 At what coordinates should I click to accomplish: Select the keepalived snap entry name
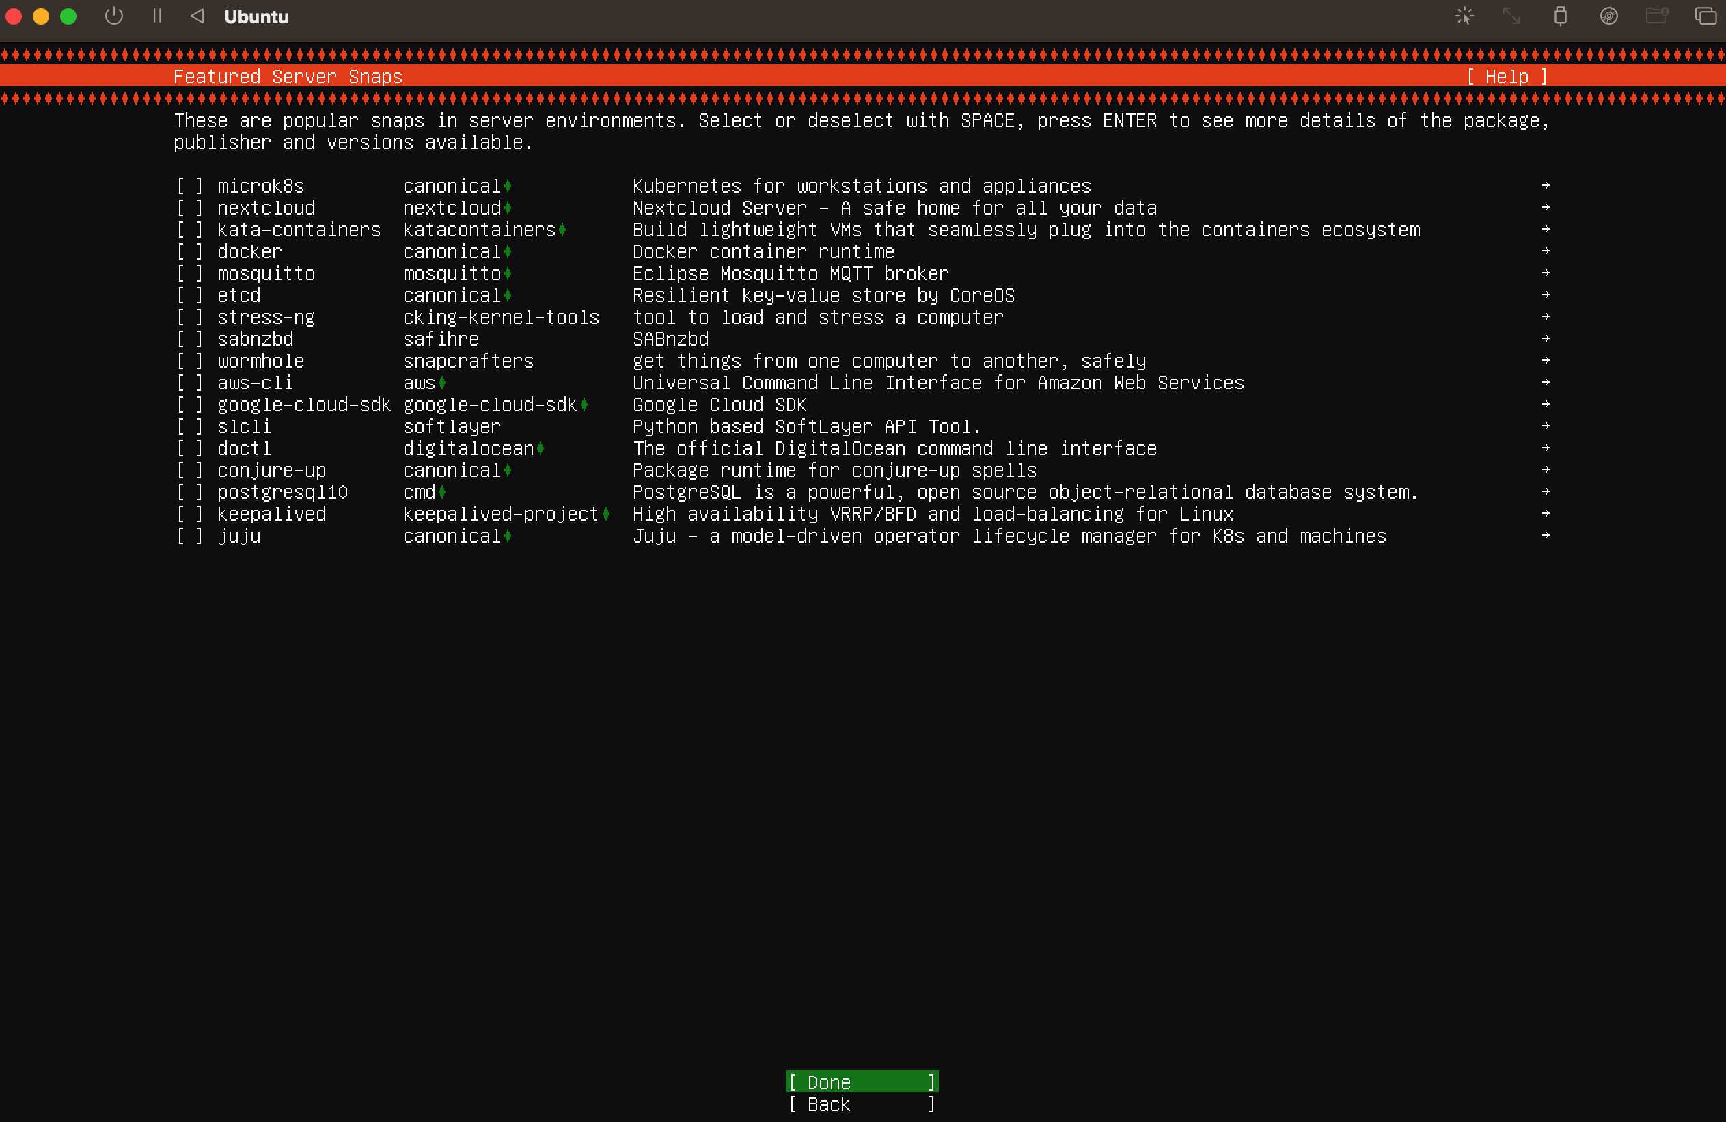(271, 515)
